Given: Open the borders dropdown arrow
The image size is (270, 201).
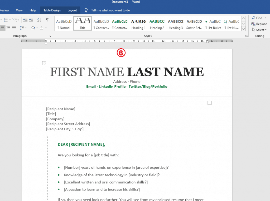Looking at the screenshot, I should pos(46,28).
